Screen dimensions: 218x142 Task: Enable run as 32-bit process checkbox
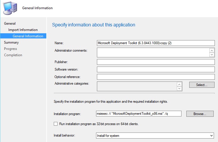pos(56,124)
